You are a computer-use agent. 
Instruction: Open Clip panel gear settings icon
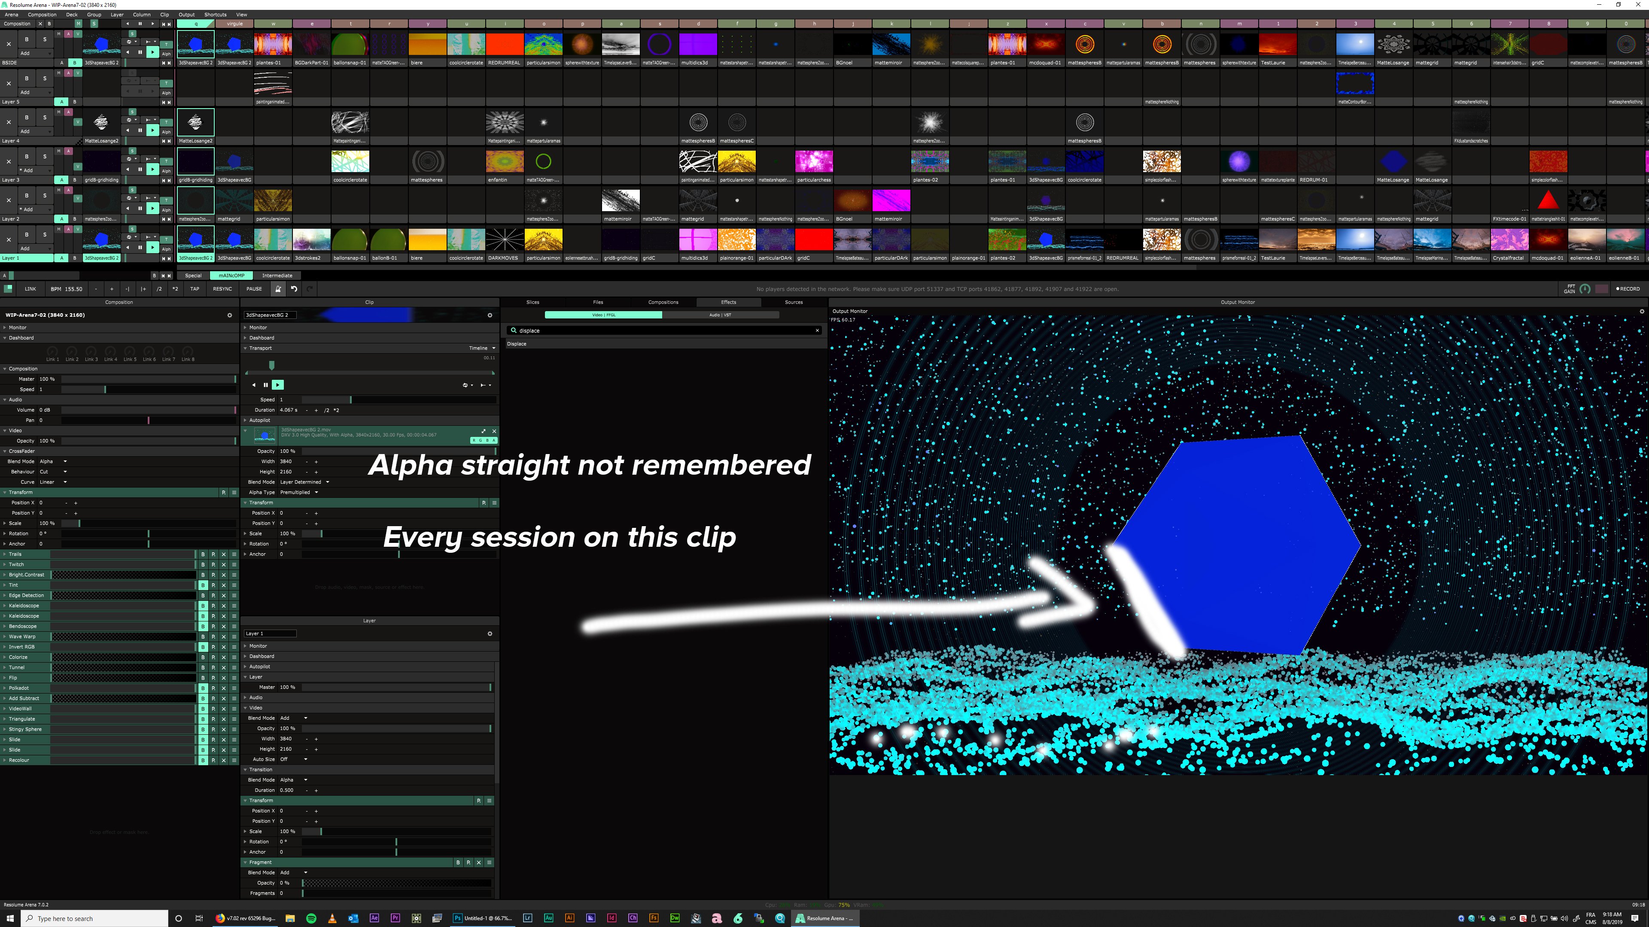point(490,315)
